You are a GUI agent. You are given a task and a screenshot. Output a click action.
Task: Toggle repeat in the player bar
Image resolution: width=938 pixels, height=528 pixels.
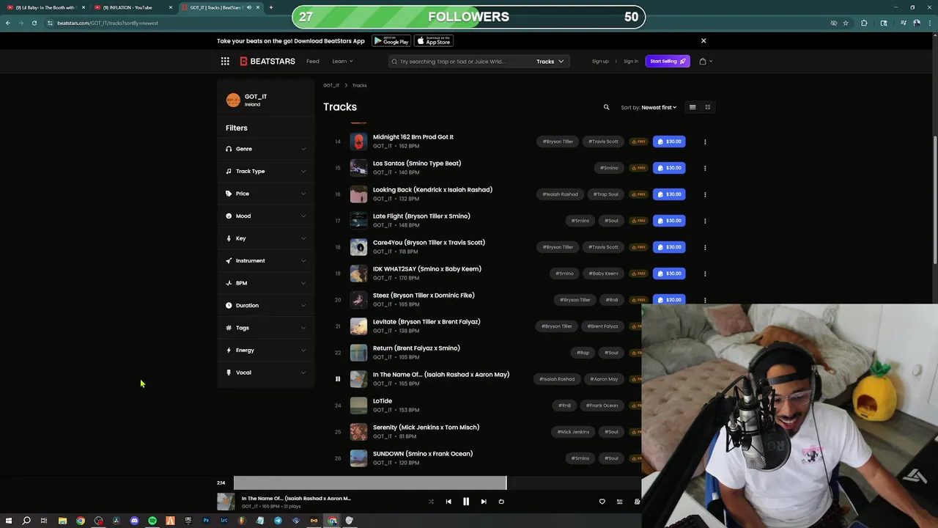[501, 502]
